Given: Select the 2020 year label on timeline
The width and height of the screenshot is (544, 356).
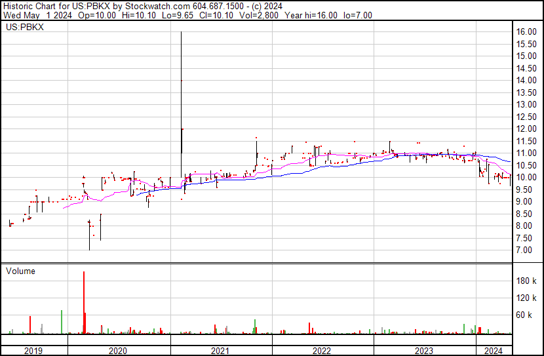Looking at the screenshot, I should click(118, 351).
